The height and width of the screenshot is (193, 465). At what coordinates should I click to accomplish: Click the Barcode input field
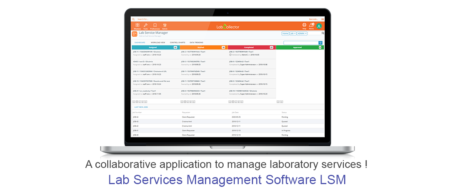coord(314,19)
